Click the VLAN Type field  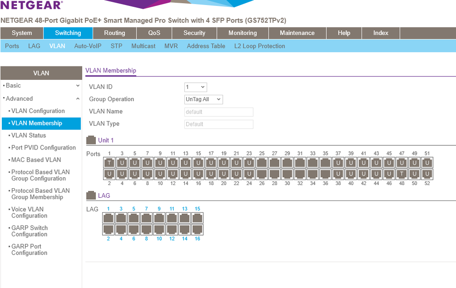[x=219, y=124]
